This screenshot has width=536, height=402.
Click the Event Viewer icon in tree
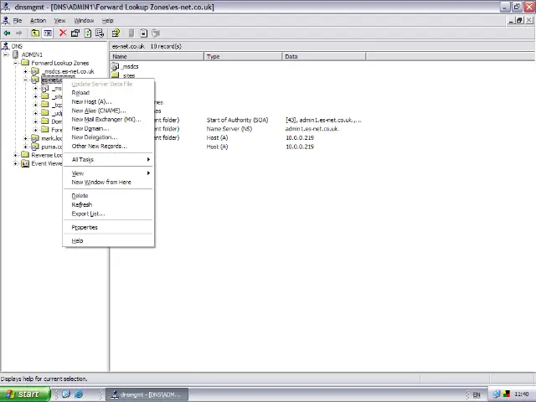tap(25, 163)
